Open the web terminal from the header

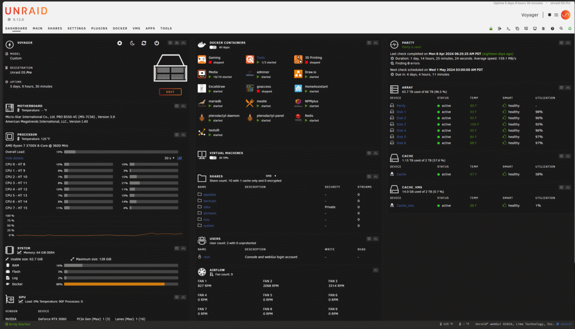tap(508, 29)
